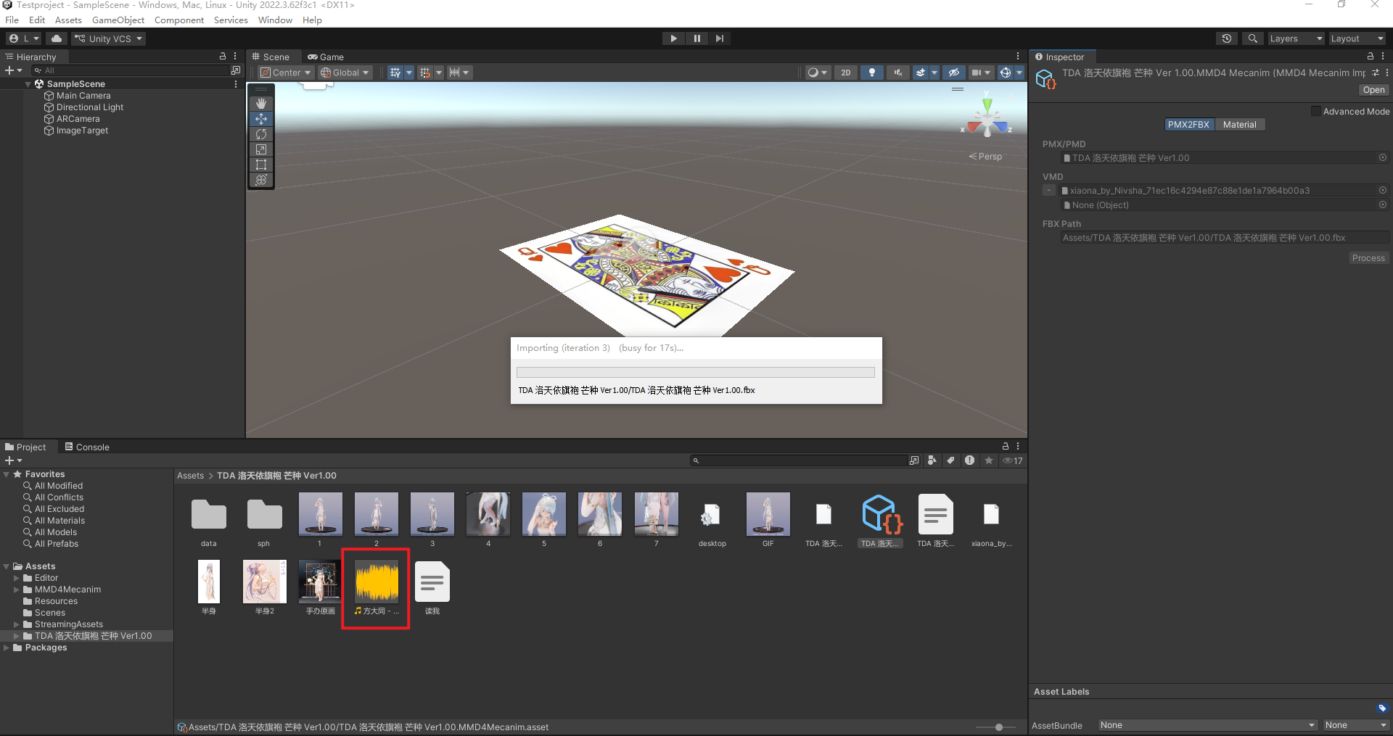The height and width of the screenshot is (736, 1393).
Task: Click the Search by Type icon in Project
Action: click(932, 460)
